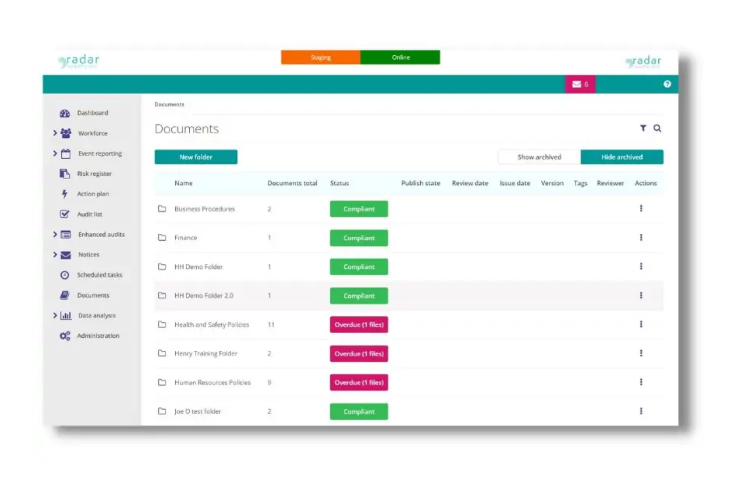Toggle the Online environment button
This screenshot has height=491, width=737.
[400, 57]
